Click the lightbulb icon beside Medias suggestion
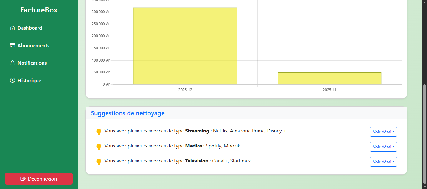 point(99,147)
